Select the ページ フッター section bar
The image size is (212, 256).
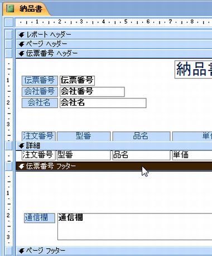[x=114, y=250]
